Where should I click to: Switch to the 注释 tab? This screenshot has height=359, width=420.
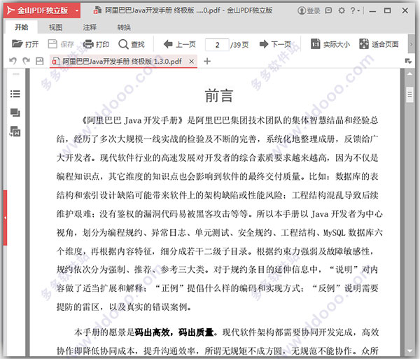[90, 27]
